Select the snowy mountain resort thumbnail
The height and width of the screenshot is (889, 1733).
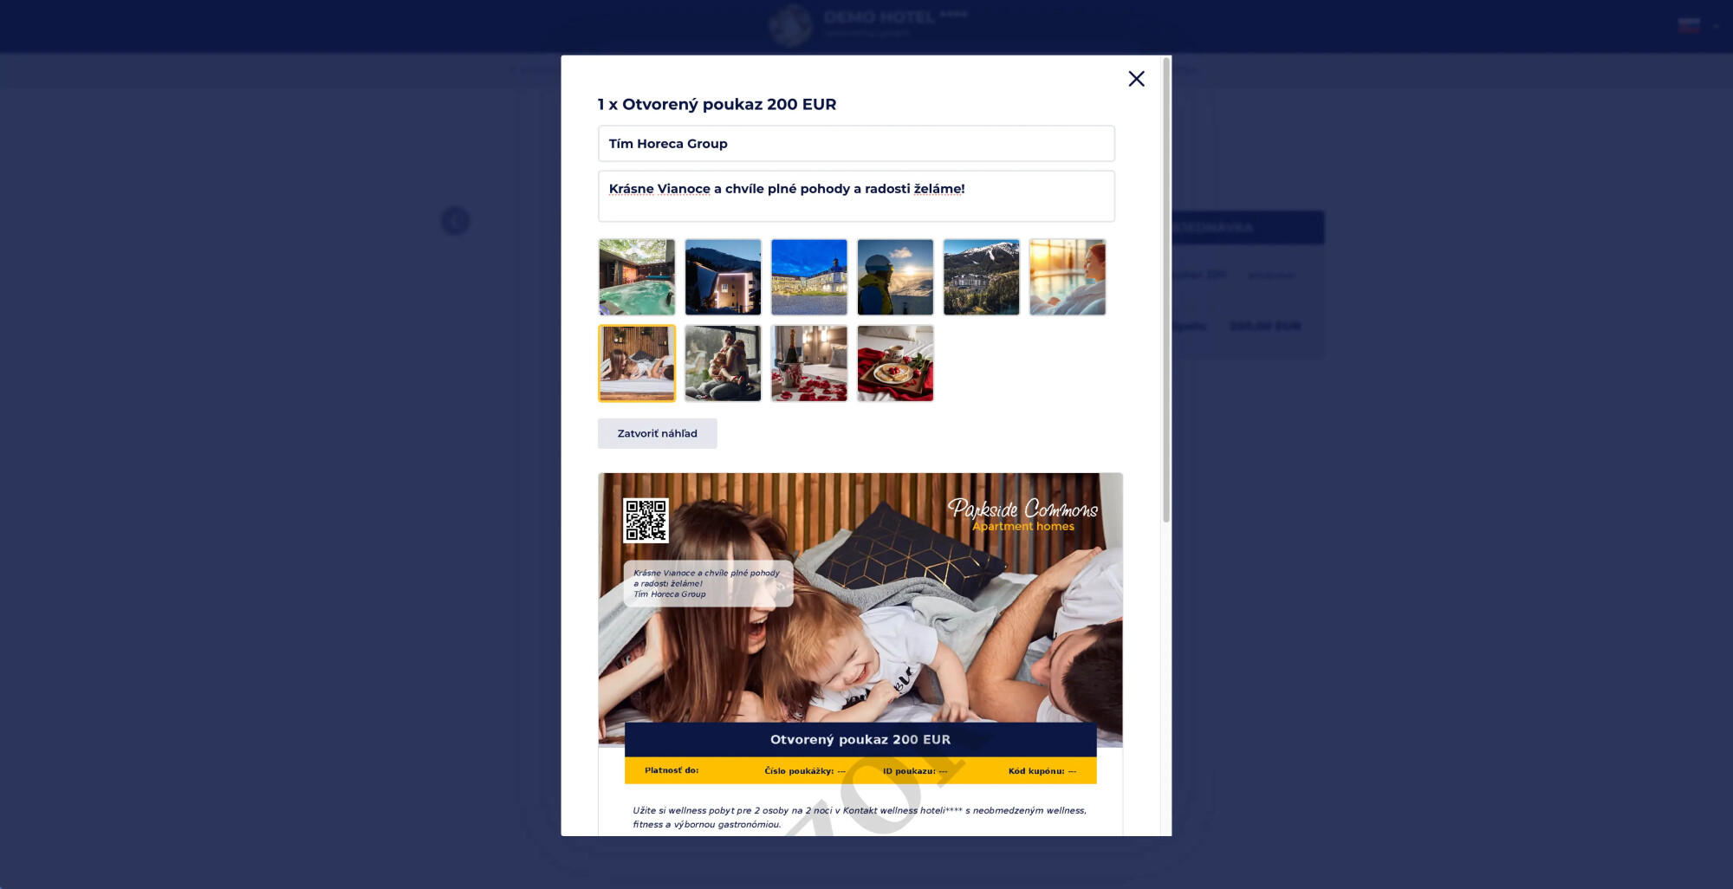[981, 277]
